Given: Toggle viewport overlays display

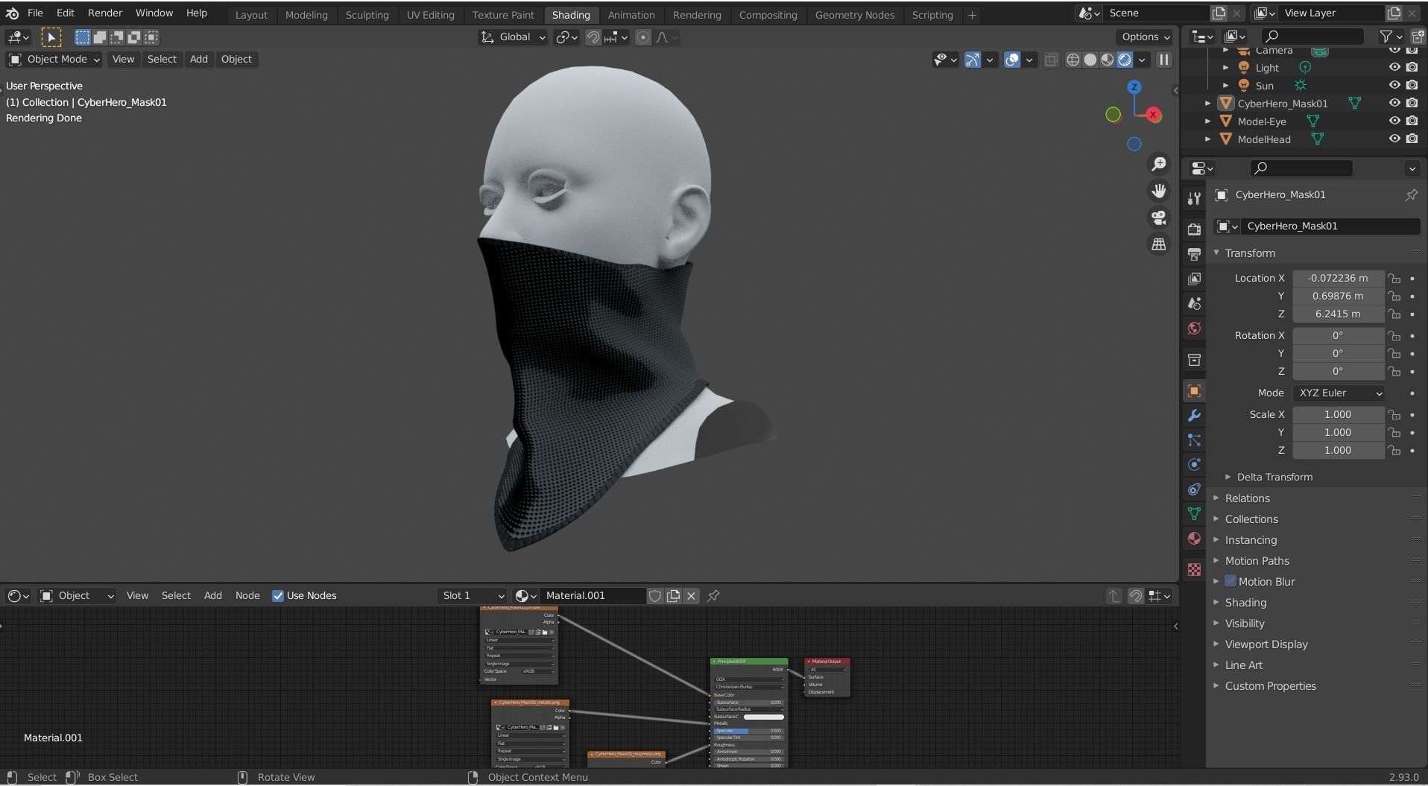Looking at the screenshot, I should [x=1011, y=60].
